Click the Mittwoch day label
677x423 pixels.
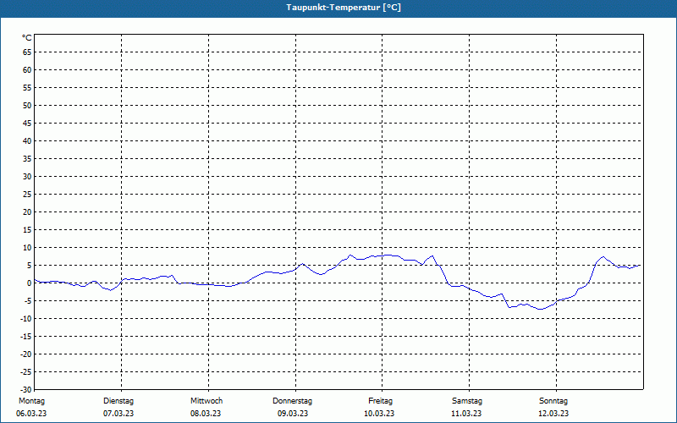coord(206,401)
